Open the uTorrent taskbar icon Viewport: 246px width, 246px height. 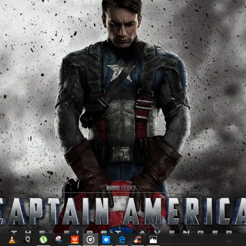pyautogui.click(x=43, y=240)
